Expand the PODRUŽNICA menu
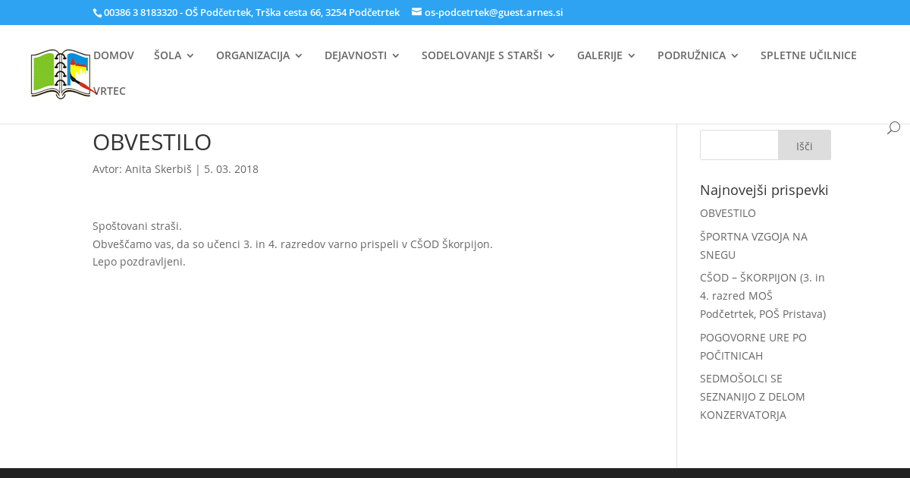The height and width of the screenshot is (478, 910). (x=698, y=55)
